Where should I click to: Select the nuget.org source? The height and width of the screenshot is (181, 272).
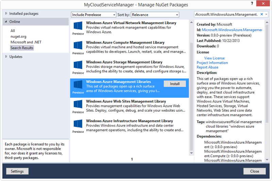(x=18, y=36)
